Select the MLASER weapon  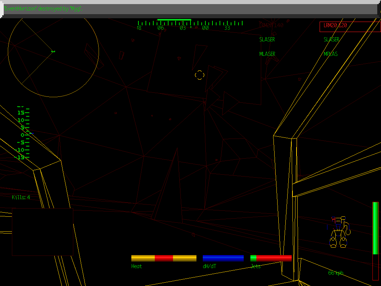pyautogui.click(x=267, y=54)
